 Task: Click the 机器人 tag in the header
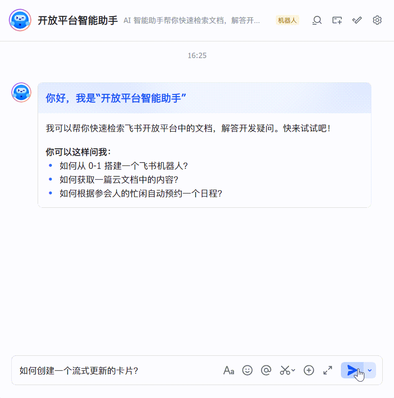pyautogui.click(x=287, y=20)
